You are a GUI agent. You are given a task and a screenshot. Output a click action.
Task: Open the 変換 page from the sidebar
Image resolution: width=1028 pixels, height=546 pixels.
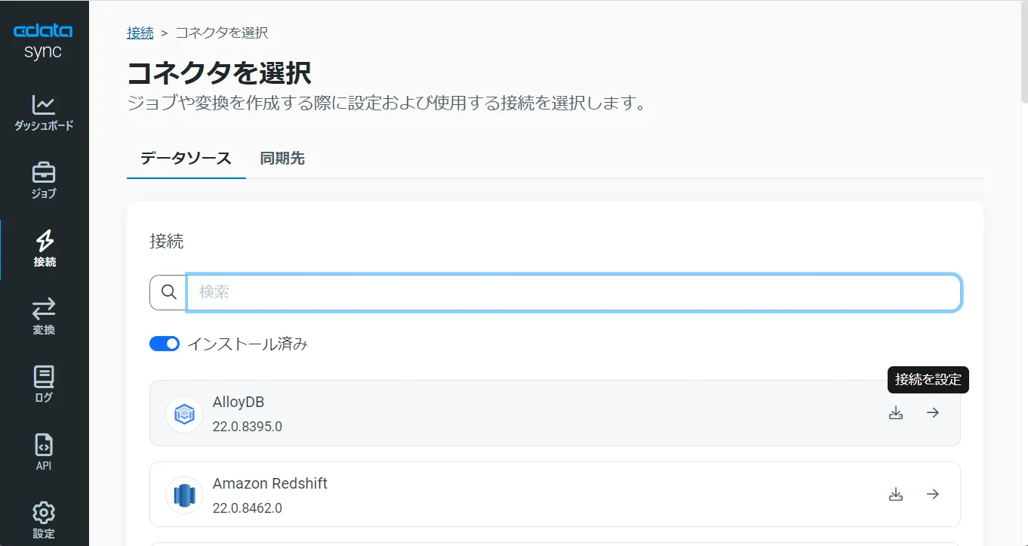point(43,315)
